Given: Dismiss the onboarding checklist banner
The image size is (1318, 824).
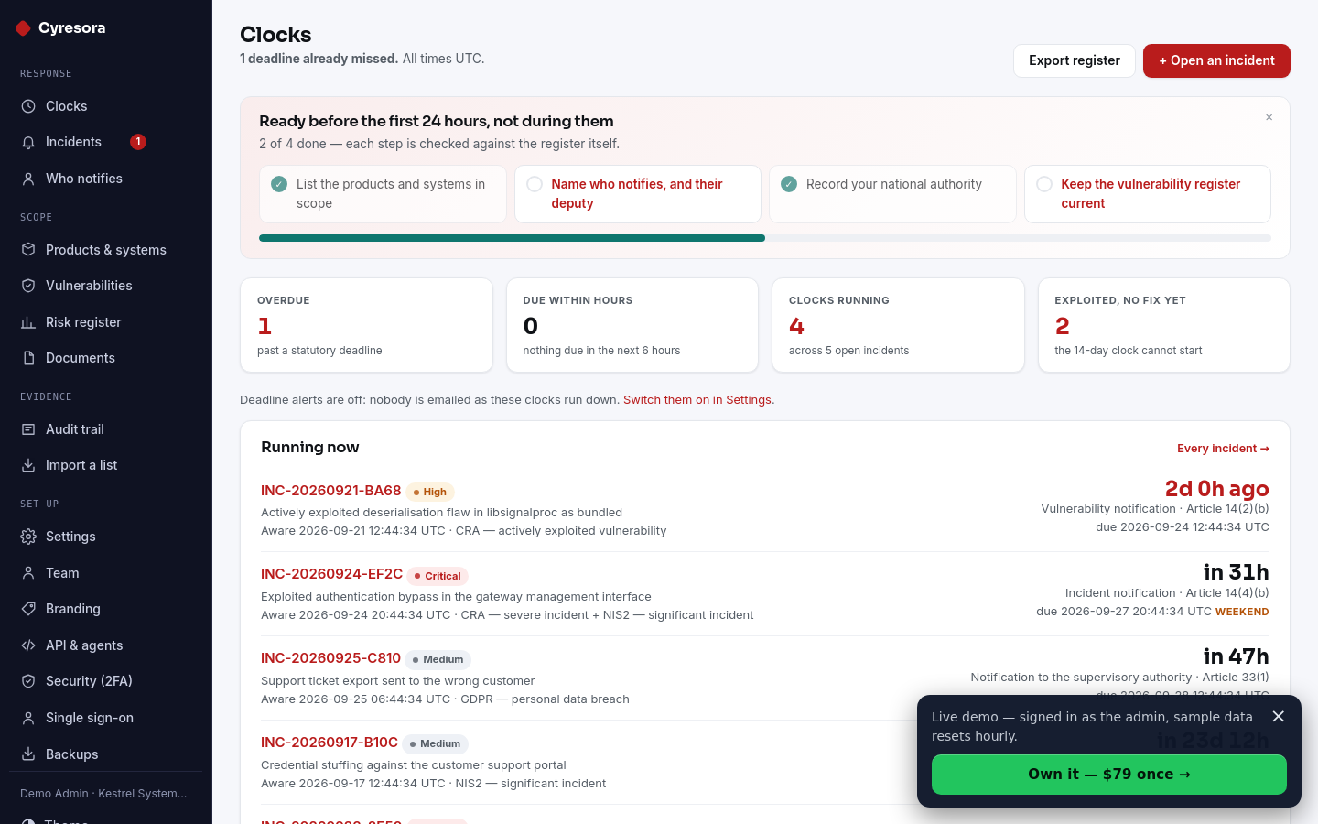Looking at the screenshot, I should tap(1269, 117).
